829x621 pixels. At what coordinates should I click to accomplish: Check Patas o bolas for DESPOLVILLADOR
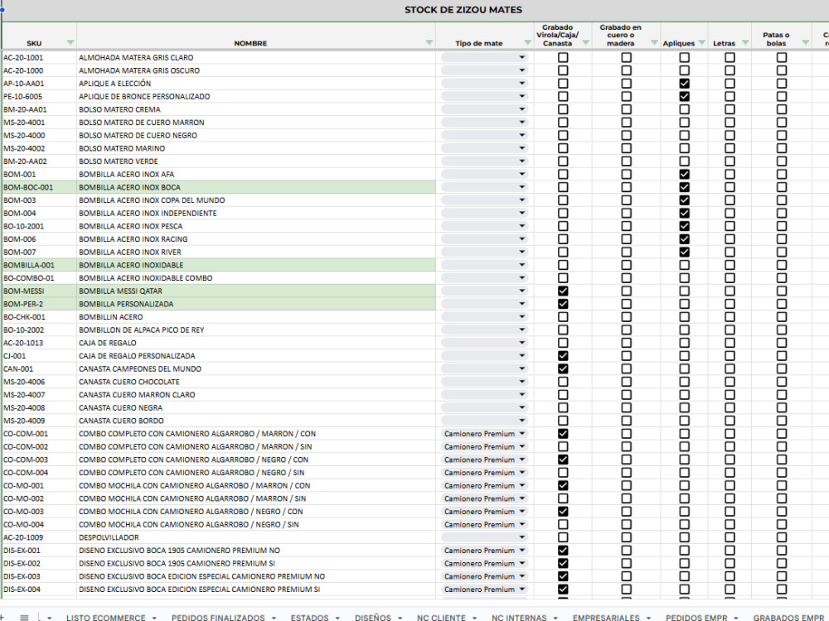782,537
